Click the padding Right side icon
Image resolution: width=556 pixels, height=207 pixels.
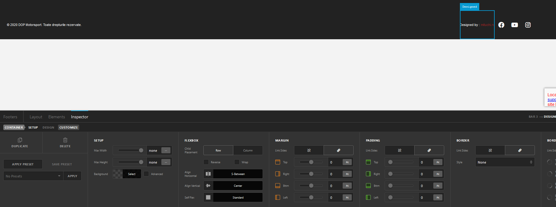[x=368, y=174]
